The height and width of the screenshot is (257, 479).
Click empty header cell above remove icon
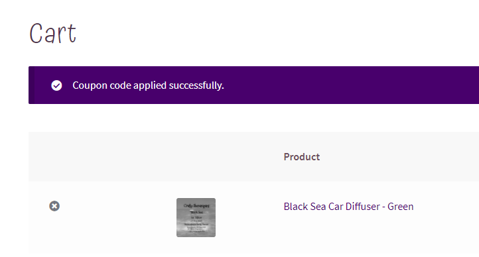54,157
